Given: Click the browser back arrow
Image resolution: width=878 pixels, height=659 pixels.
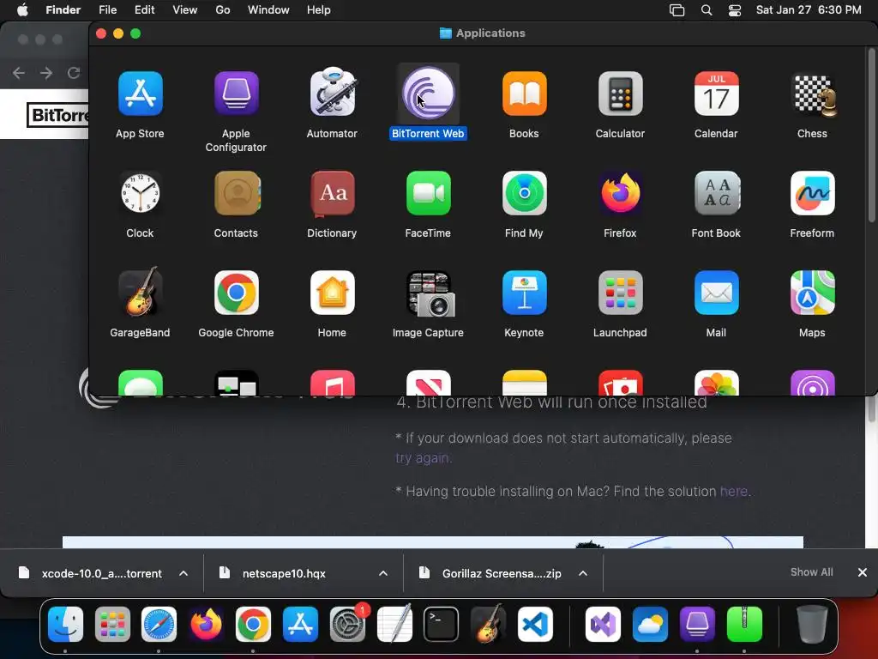Looking at the screenshot, I should coord(19,73).
